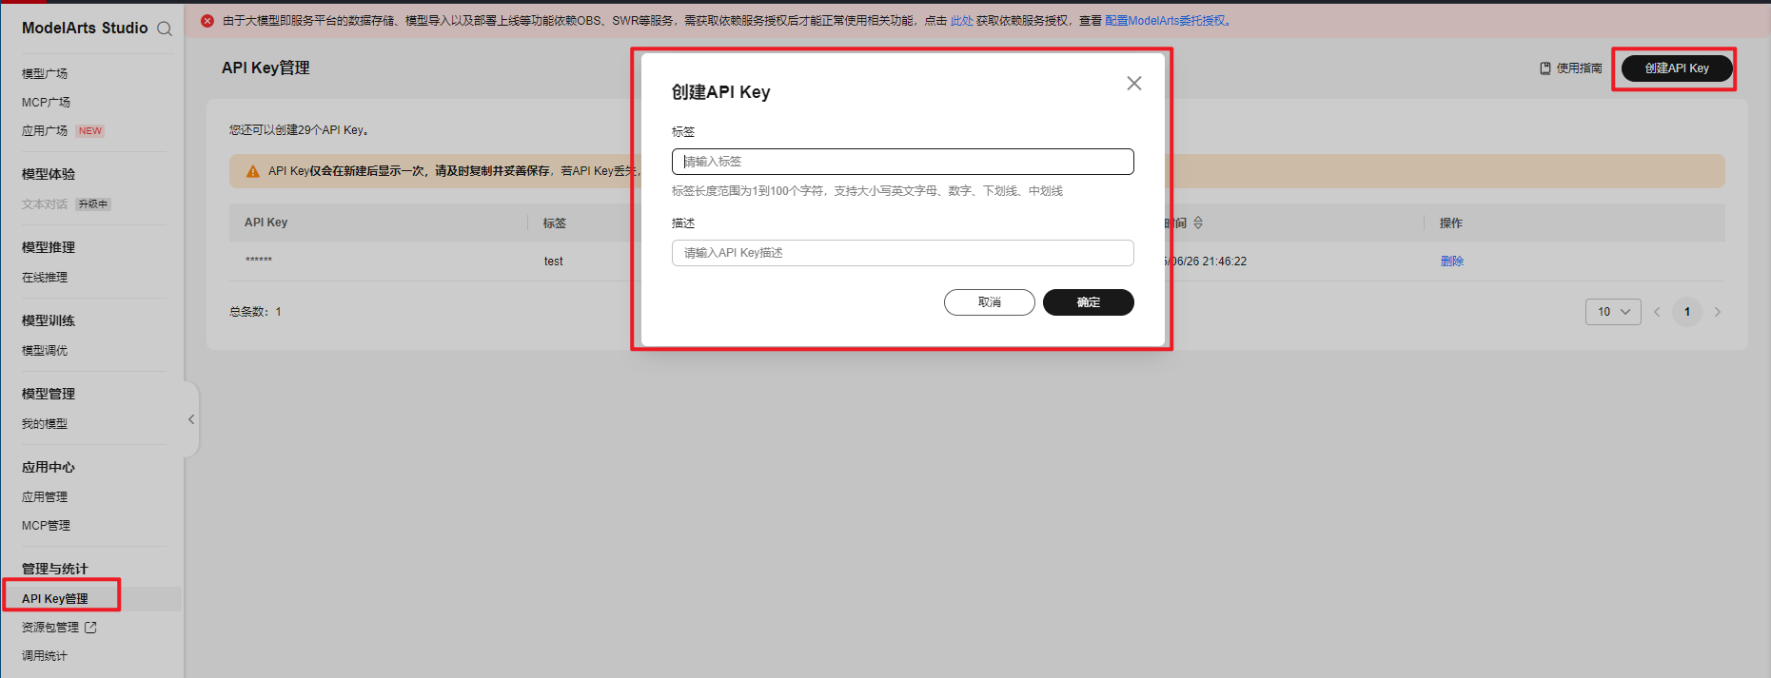Click the warning triangle icon in the API Key notice
Viewport: 1771px width, 678px height.
253,172
